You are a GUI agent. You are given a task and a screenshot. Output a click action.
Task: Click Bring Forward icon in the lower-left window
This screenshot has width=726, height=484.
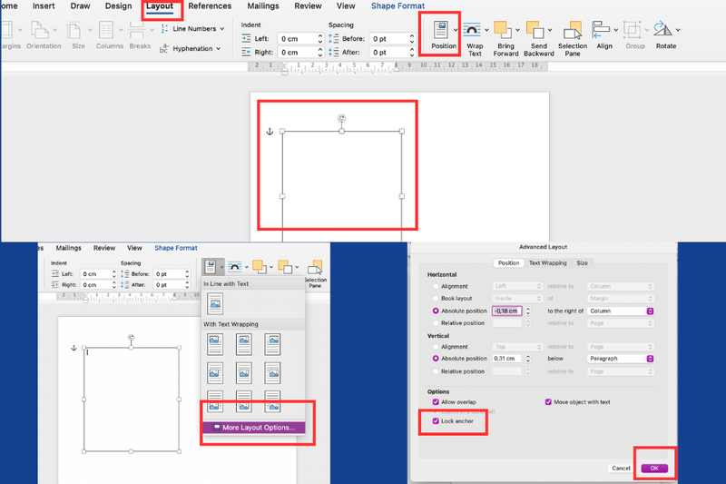[x=260, y=267]
